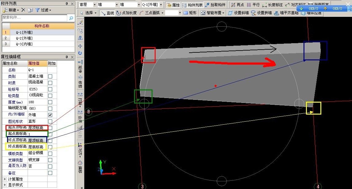Click the 终点底标高 value 层底标高
Image resolution: width=352 pixels, height=189 pixels.
(37, 147)
